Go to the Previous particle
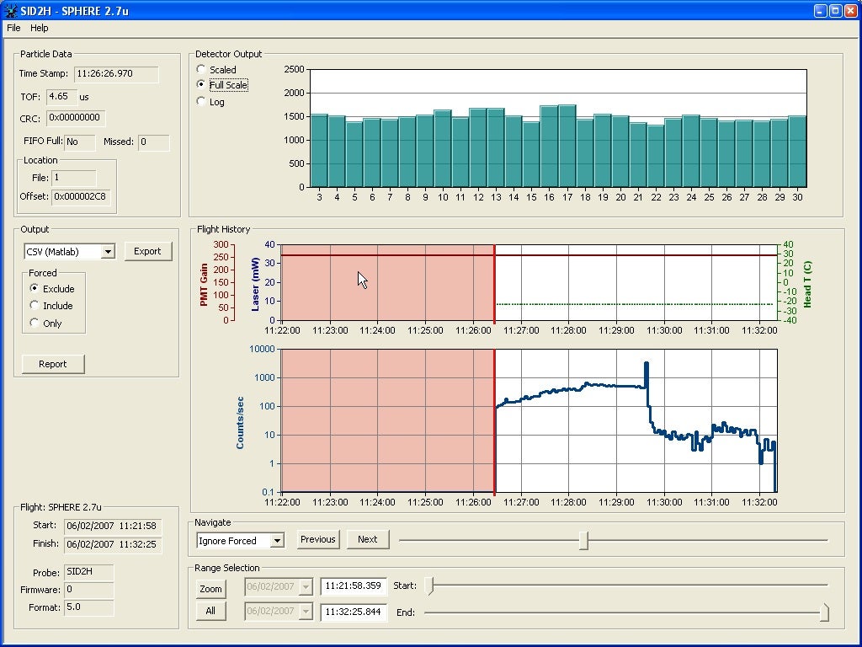The image size is (862, 647). coord(317,539)
